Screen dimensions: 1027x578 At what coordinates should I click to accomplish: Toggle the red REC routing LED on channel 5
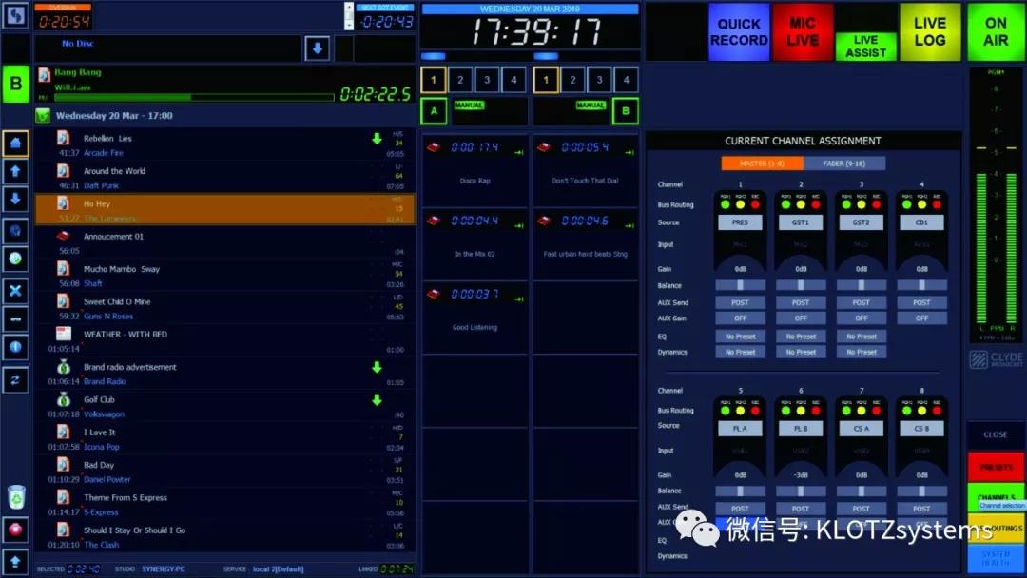pos(755,411)
